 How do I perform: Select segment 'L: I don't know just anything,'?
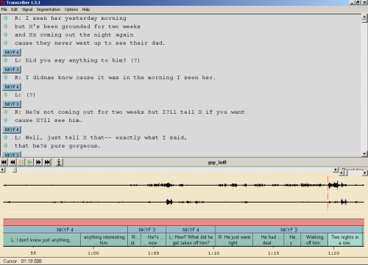click(x=42, y=240)
